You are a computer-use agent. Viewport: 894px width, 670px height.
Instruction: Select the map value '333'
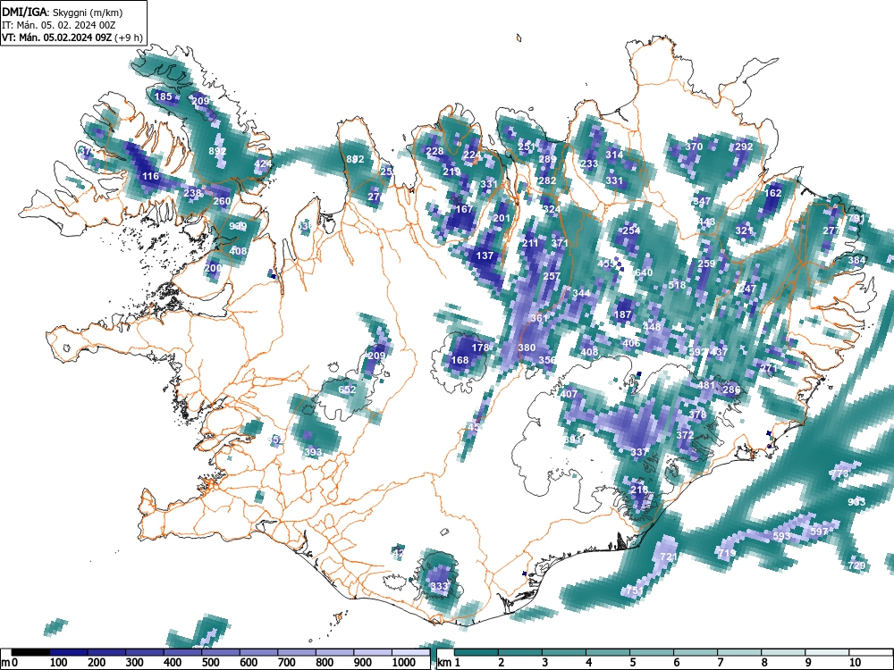439,586
